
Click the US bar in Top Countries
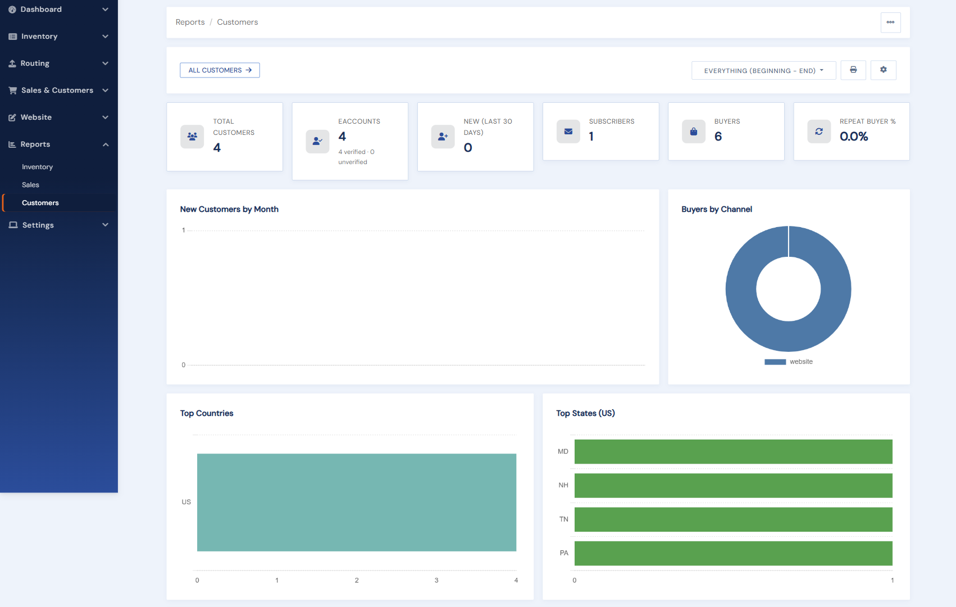coord(357,502)
